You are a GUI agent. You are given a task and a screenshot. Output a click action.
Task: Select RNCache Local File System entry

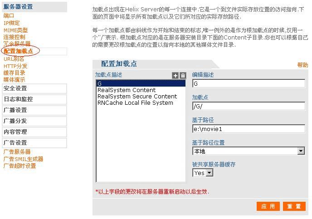135,103
